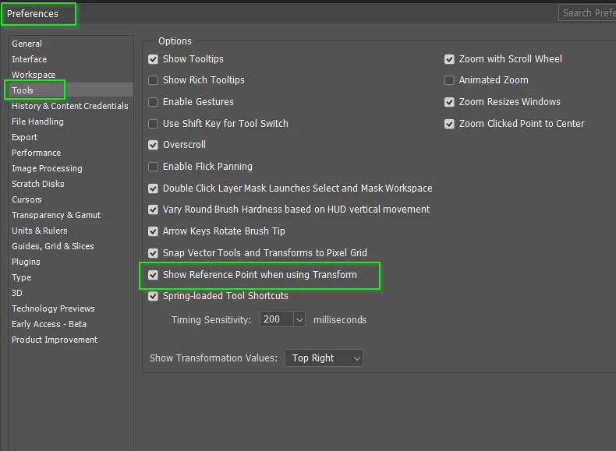Image resolution: width=616 pixels, height=451 pixels.
Task: Disable Spring-loaded Tool Shortcuts
Action: click(x=153, y=296)
